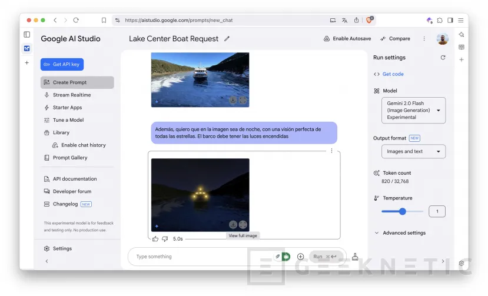Screen dimensions: 488x296
Task: Click the thumbs up feedback icon
Action: (x=155, y=239)
